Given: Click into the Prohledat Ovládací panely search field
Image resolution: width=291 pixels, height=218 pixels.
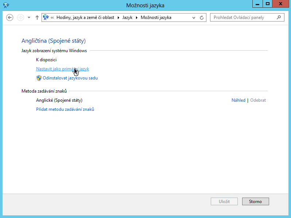Looking at the screenshot, I should click(x=242, y=17).
